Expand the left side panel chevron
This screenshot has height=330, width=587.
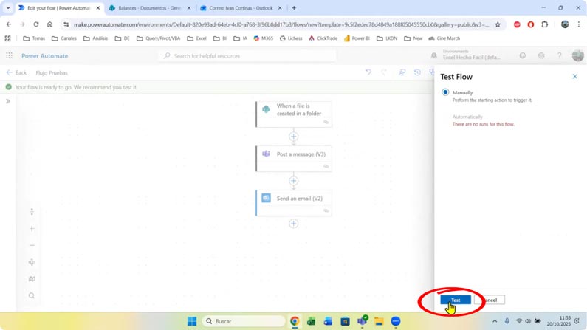click(8, 101)
